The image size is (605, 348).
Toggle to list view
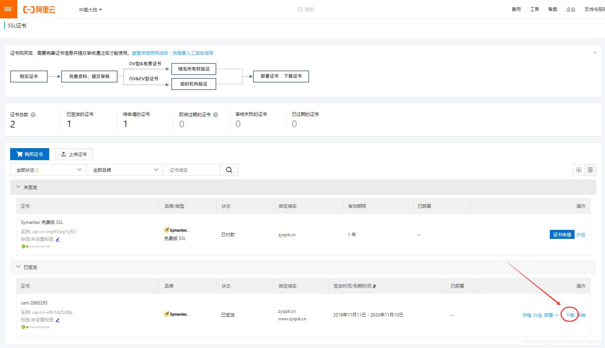590,169
